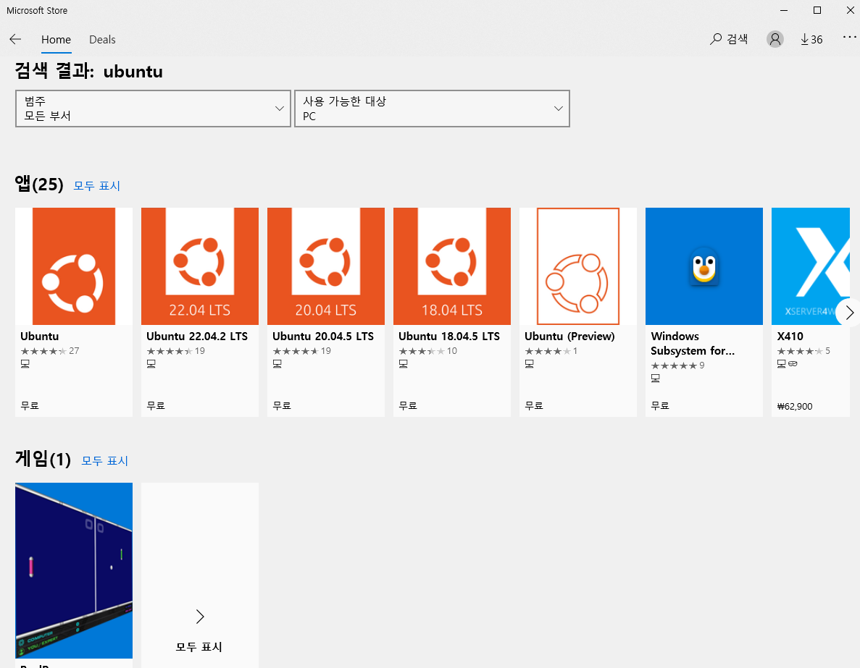The image size is (860, 668).
Task: Click the headset device icon under X410
Action: click(x=793, y=364)
